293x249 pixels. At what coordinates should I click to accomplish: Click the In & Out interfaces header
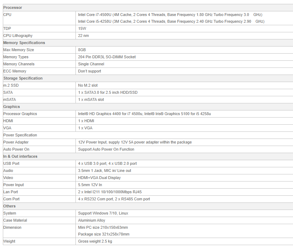20,156
